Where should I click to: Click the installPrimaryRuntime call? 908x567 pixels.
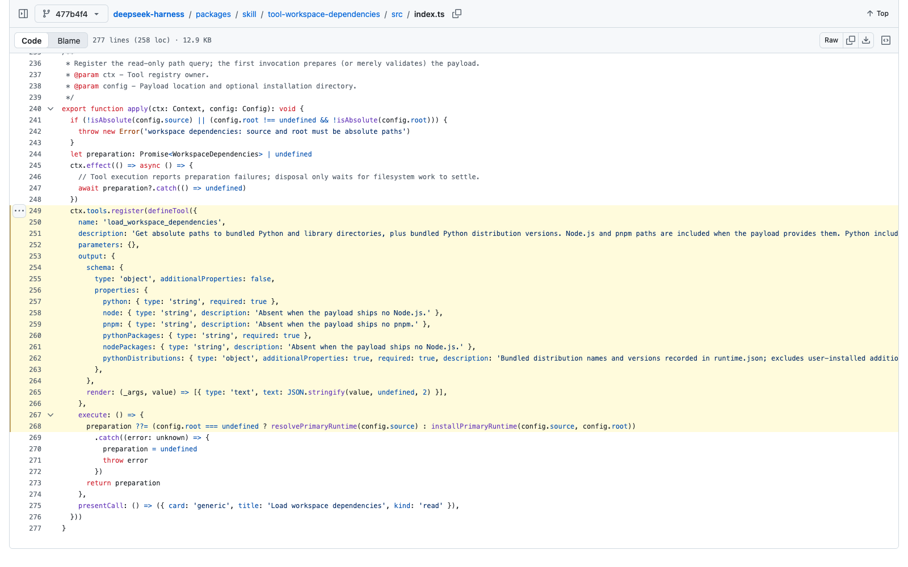(474, 426)
